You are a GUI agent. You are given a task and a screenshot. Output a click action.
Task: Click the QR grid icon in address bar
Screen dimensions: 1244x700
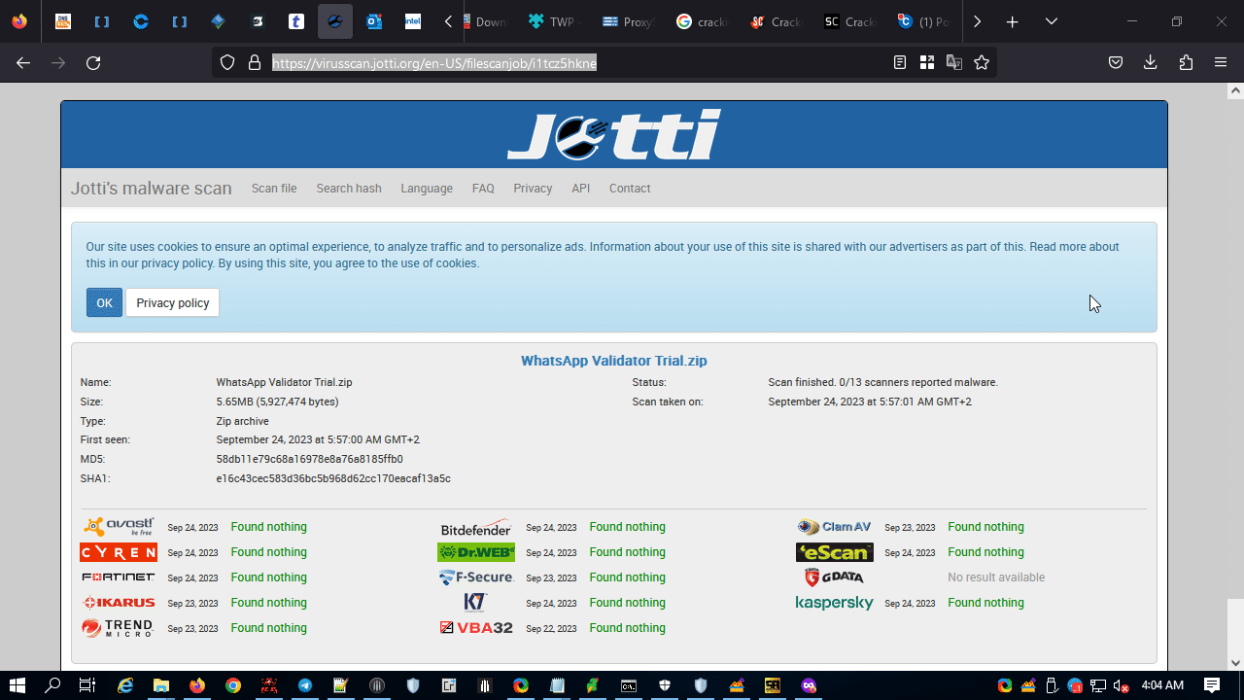(x=927, y=62)
